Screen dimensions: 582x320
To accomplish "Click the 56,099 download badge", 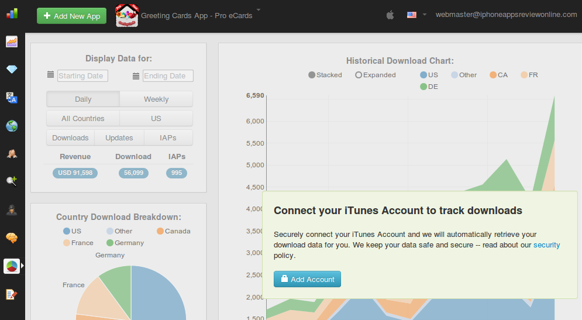I will (133, 173).
